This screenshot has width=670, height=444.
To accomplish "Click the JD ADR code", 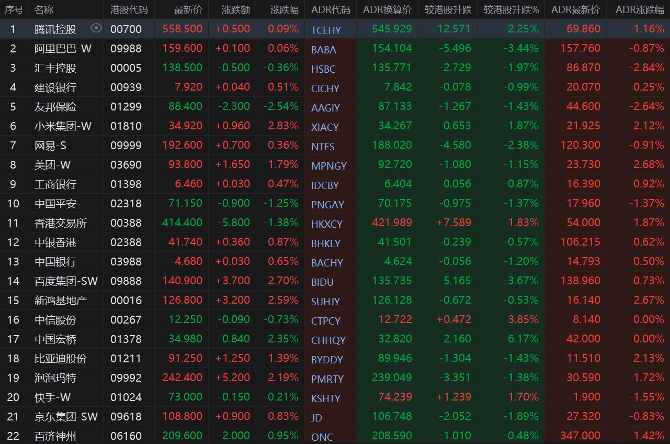I will (x=316, y=418).
